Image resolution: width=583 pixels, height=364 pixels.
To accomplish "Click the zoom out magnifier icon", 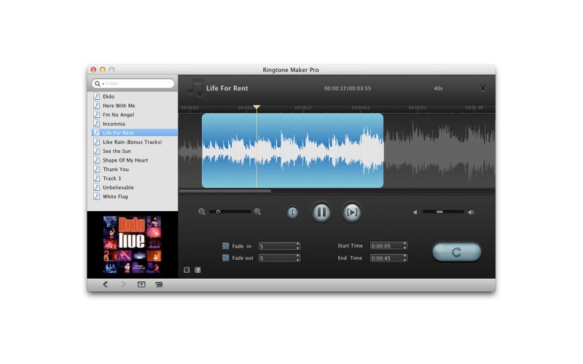I will 202,212.
